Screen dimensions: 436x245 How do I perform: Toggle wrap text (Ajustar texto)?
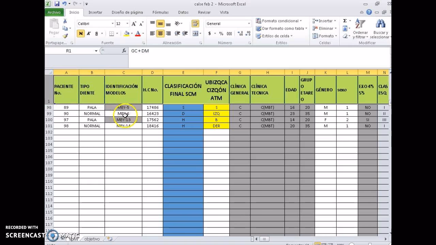195,24
